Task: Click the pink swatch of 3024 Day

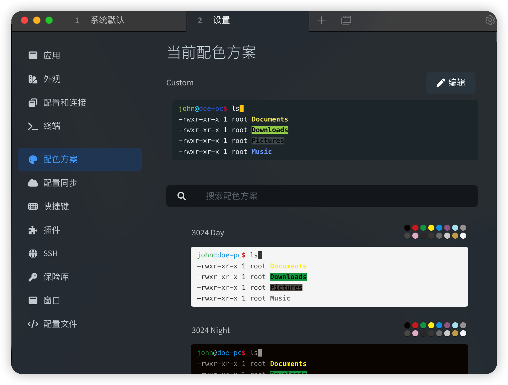Action: [x=415, y=236]
